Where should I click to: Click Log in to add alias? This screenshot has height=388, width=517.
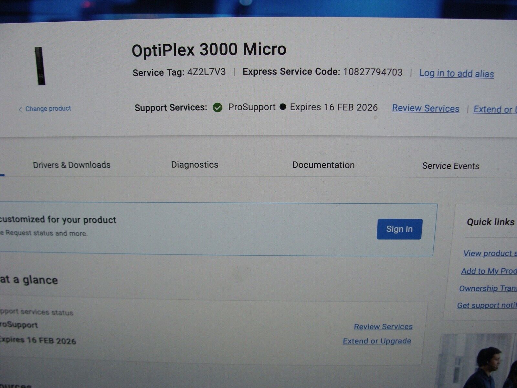[x=457, y=73]
